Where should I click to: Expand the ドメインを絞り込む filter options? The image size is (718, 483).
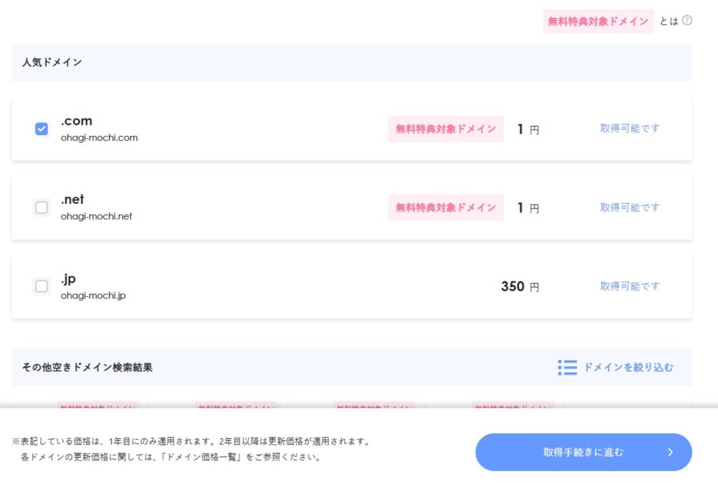pos(628,367)
